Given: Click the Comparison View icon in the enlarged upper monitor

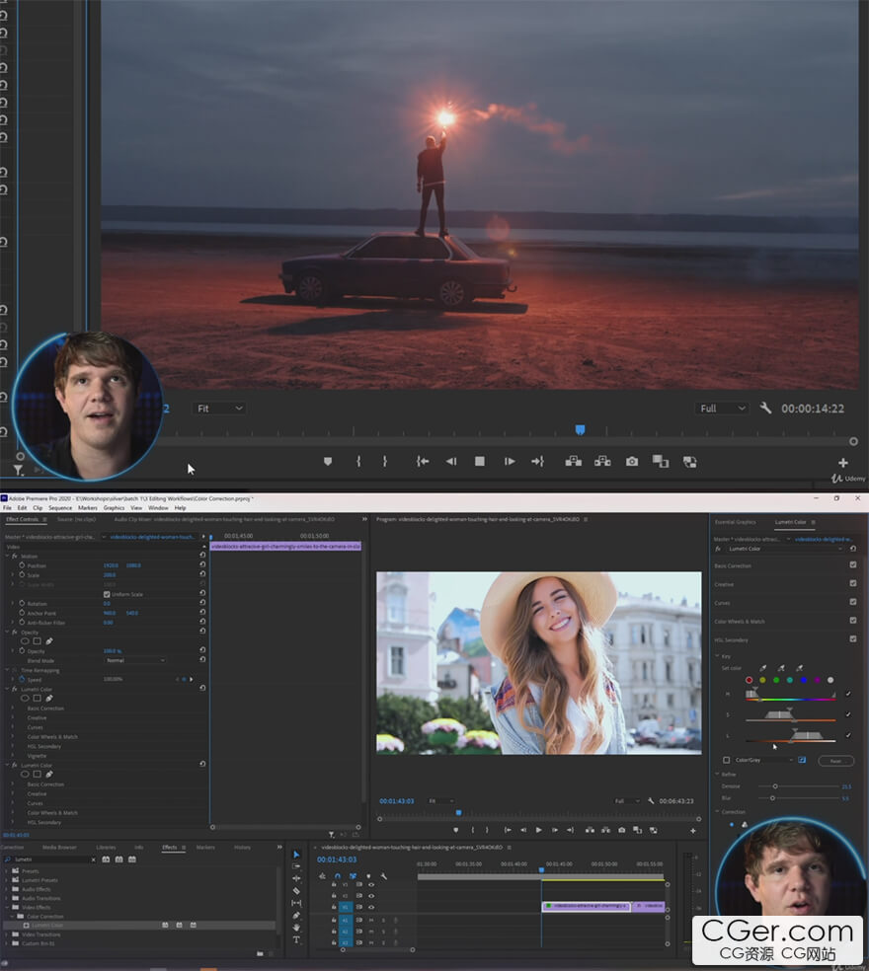Looking at the screenshot, I should 660,462.
